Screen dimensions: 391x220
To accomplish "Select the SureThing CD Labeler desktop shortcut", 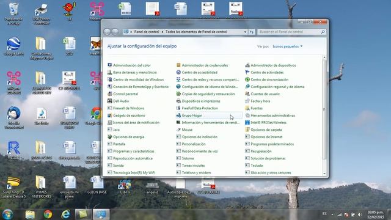I will point(13,187).
